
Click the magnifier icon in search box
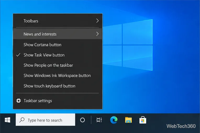pyautogui.click(x=22, y=120)
